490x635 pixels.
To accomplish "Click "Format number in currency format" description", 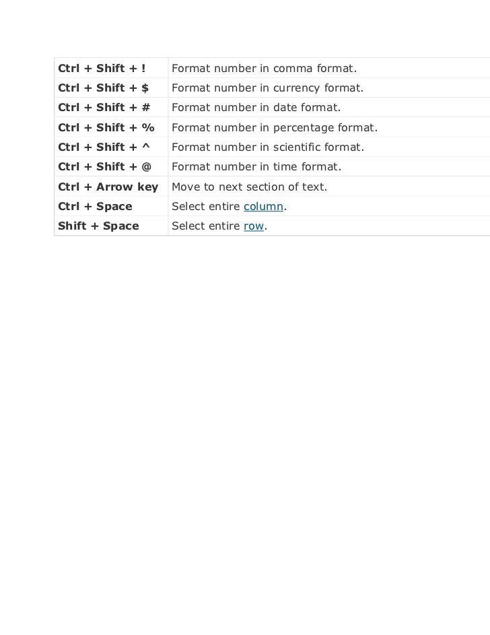I will coord(267,88).
